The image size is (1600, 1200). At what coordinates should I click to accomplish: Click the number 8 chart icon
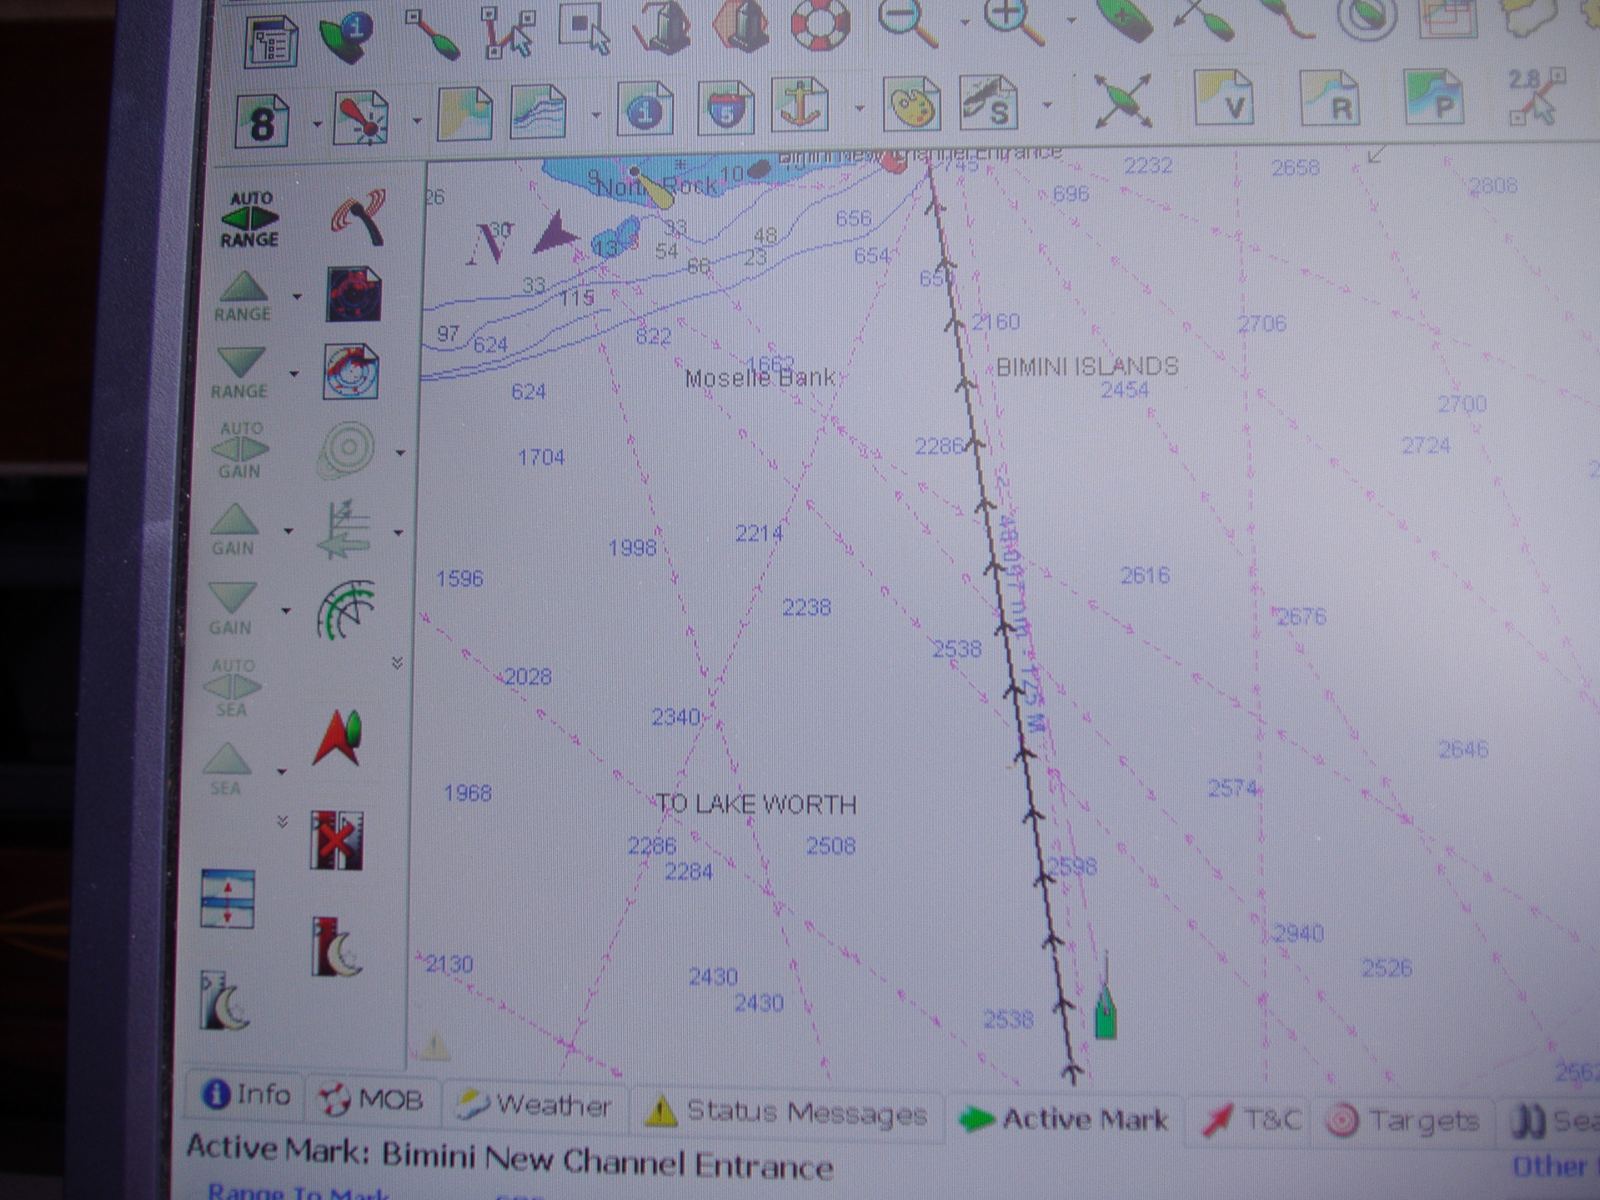(x=262, y=120)
